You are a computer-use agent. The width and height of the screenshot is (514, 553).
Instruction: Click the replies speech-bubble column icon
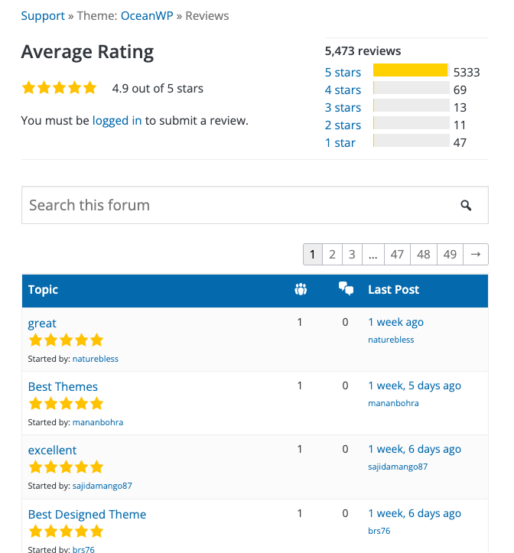tap(346, 289)
